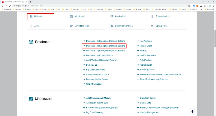The width and height of the screenshot is (216, 116).
Task: Open Database 11g Enterprise/Standard Editions link
Action: [x=106, y=50]
